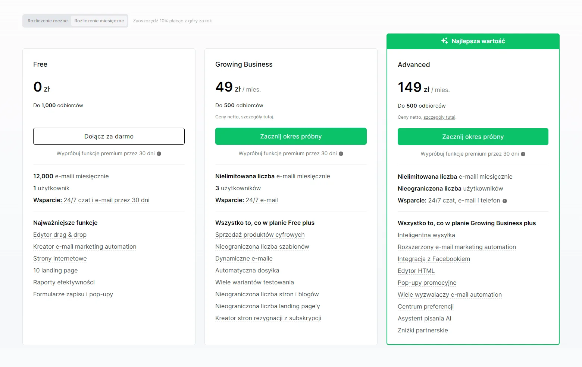Click Raporty efektywności feature
The image size is (582, 367).
point(64,283)
